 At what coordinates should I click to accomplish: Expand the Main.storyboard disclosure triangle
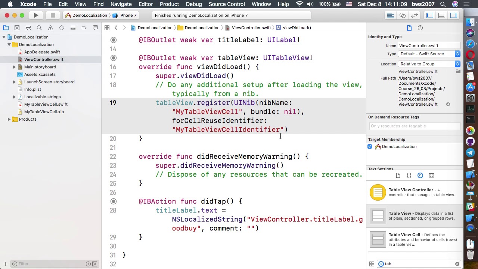(14, 67)
